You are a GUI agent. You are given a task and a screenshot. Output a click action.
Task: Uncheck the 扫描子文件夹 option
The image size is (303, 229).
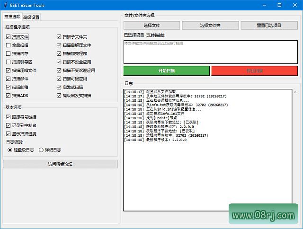coord(59,36)
